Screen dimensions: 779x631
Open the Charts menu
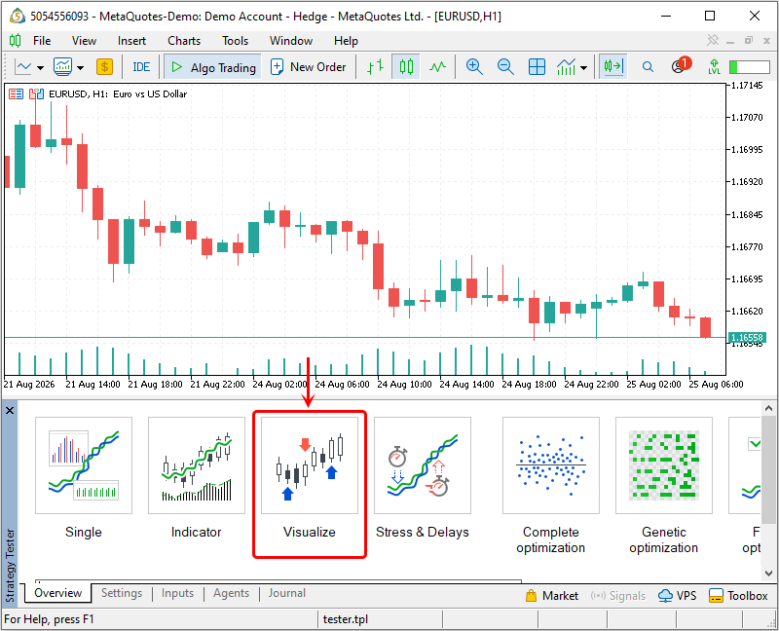pyautogui.click(x=184, y=41)
